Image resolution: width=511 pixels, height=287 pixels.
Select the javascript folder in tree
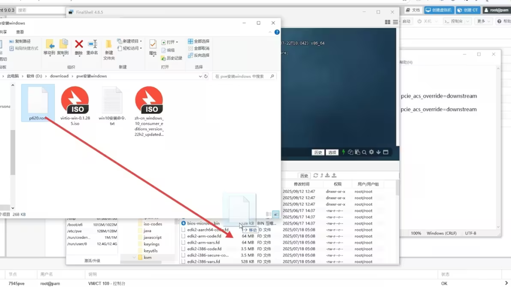click(152, 238)
